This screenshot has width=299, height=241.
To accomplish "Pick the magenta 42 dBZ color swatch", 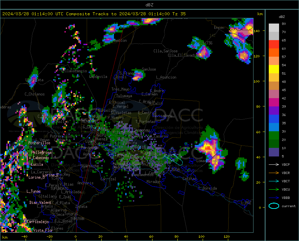I will click(274, 102).
